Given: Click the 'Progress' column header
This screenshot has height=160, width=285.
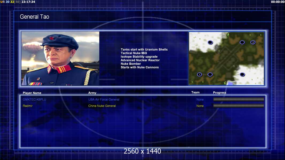Looking at the screenshot, I should (x=219, y=93).
